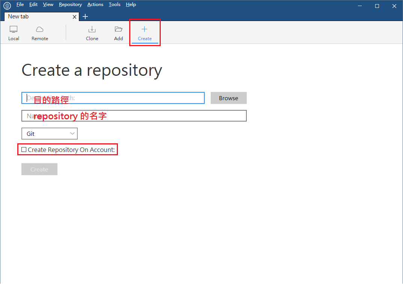Select the Clone toolbar icon
This screenshot has width=403, height=284.
92,30
